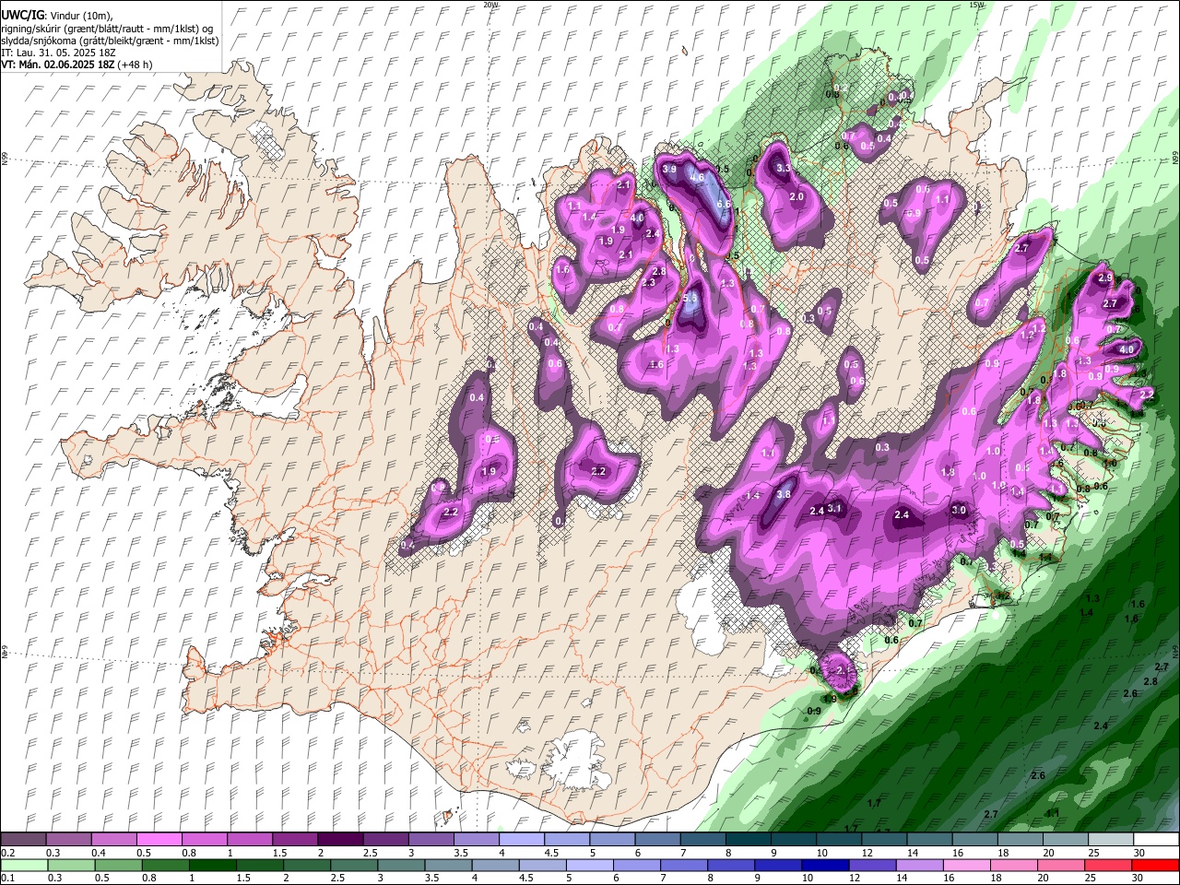Select the '3.0' precipitation value label

coord(959,510)
